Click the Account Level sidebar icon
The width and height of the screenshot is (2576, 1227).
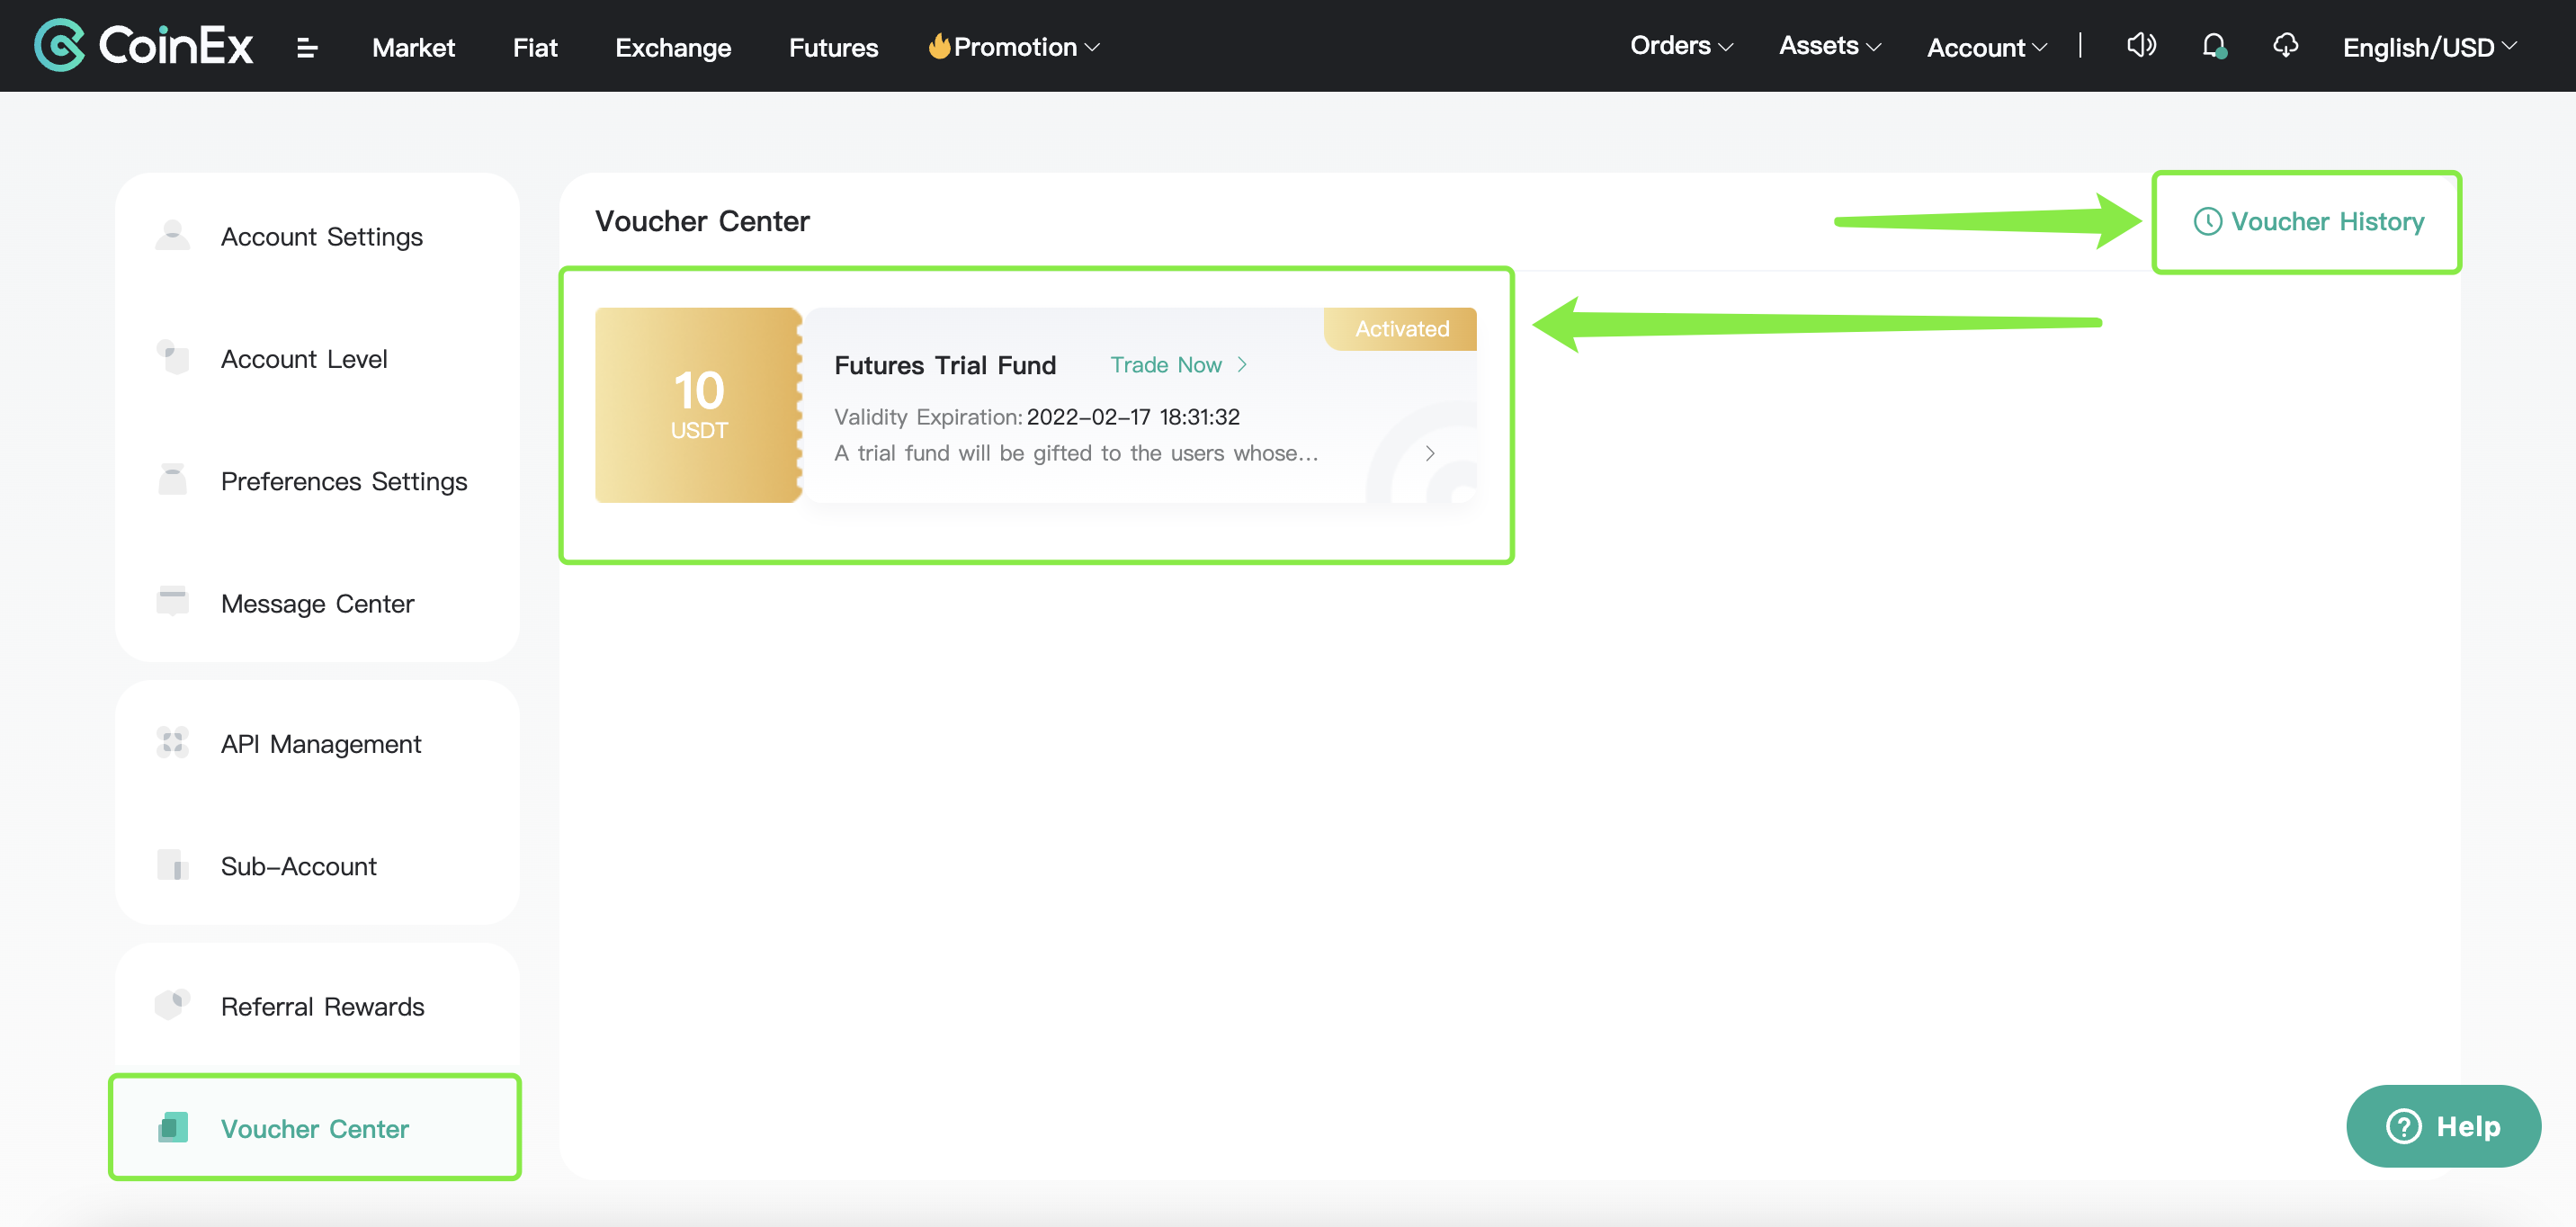[x=173, y=358]
